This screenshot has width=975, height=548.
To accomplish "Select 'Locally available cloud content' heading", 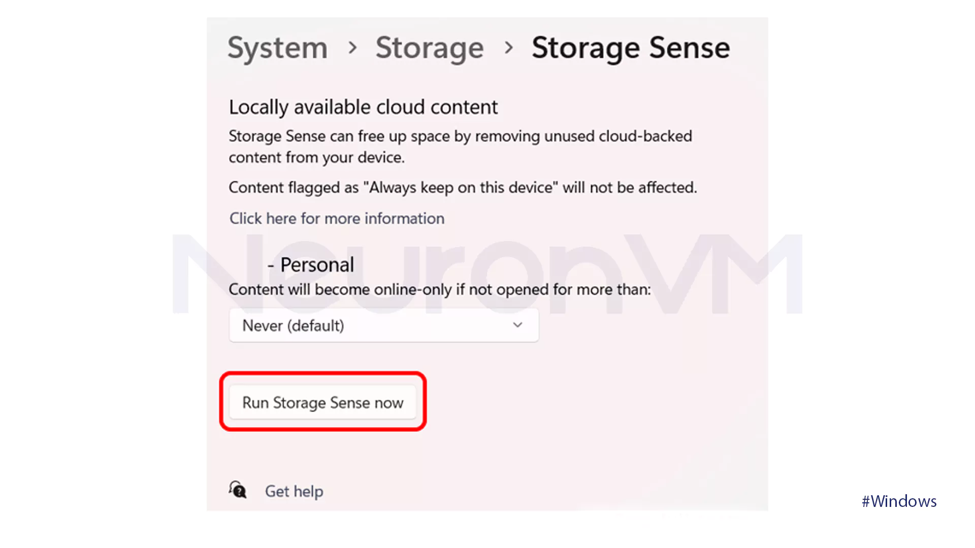I will click(x=363, y=107).
